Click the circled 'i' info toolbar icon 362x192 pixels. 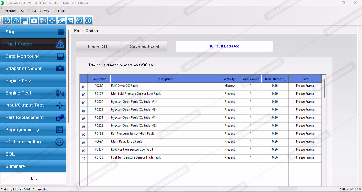(x=88, y=20)
